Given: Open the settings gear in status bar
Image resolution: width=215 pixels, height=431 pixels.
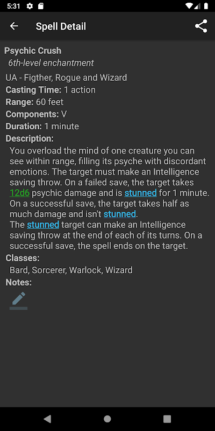Looking at the screenshot, I should click(30, 6).
